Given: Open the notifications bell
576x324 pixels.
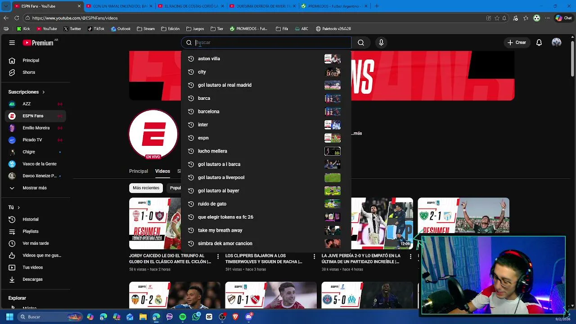Looking at the screenshot, I should click(539, 43).
